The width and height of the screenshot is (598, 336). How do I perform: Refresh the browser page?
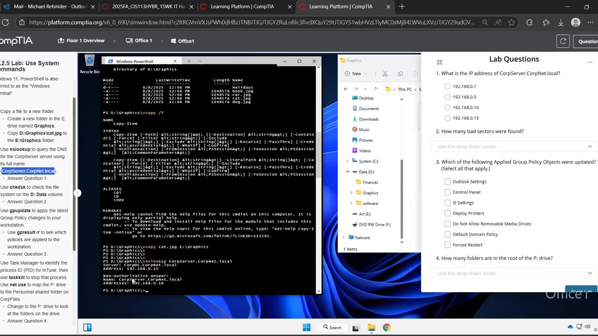coord(6,22)
